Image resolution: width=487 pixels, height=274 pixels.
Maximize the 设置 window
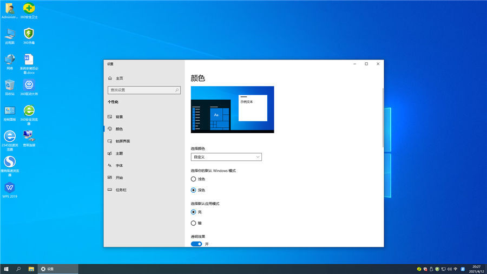point(366,64)
